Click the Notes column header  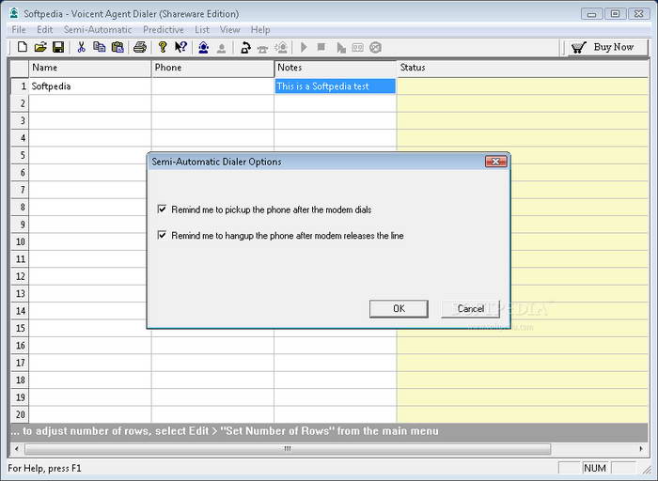(336, 68)
